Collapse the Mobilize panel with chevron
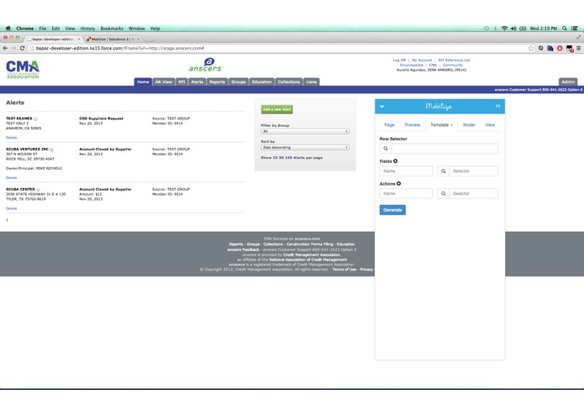Image resolution: width=584 pixels, height=415 pixels. pos(381,107)
